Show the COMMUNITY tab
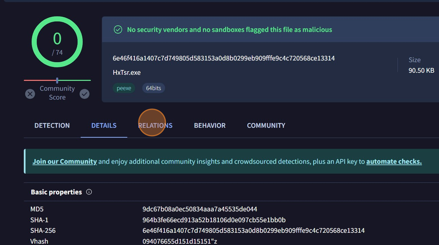439x245 pixels. pos(266,126)
